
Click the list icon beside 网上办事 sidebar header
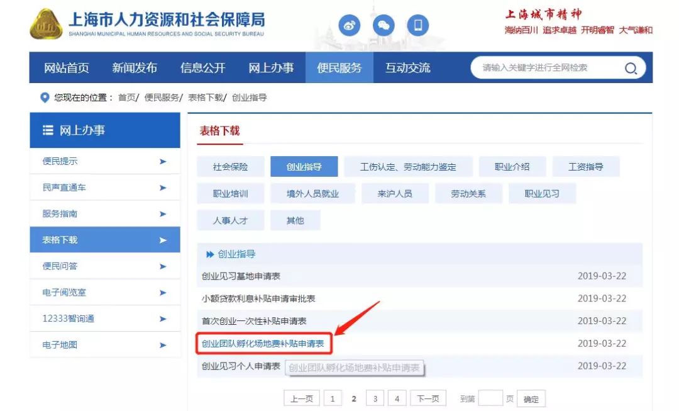point(48,130)
